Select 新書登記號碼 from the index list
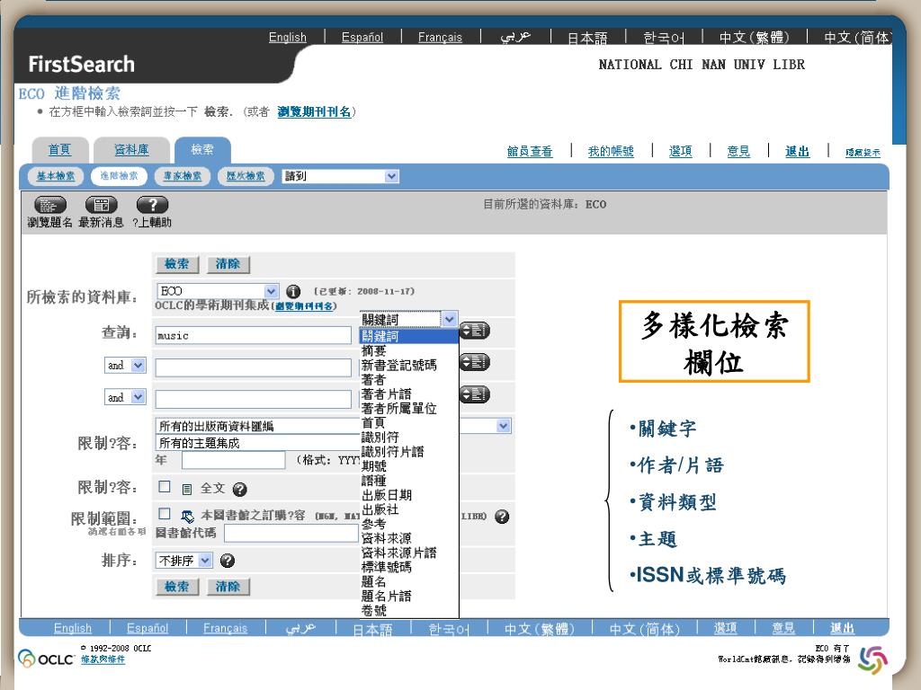This screenshot has width=921, height=690. point(409,365)
